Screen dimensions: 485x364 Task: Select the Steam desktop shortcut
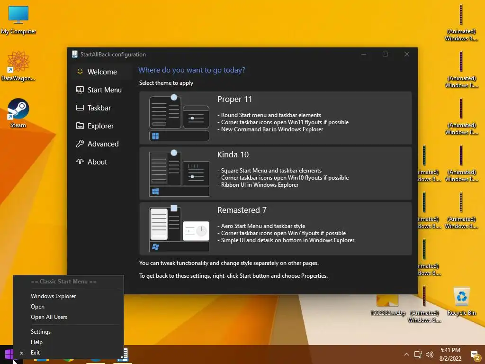(x=18, y=113)
